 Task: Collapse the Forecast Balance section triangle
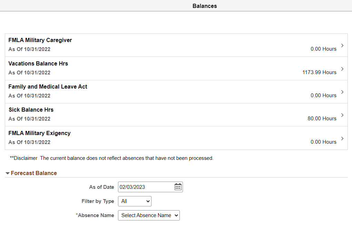click(x=8, y=173)
